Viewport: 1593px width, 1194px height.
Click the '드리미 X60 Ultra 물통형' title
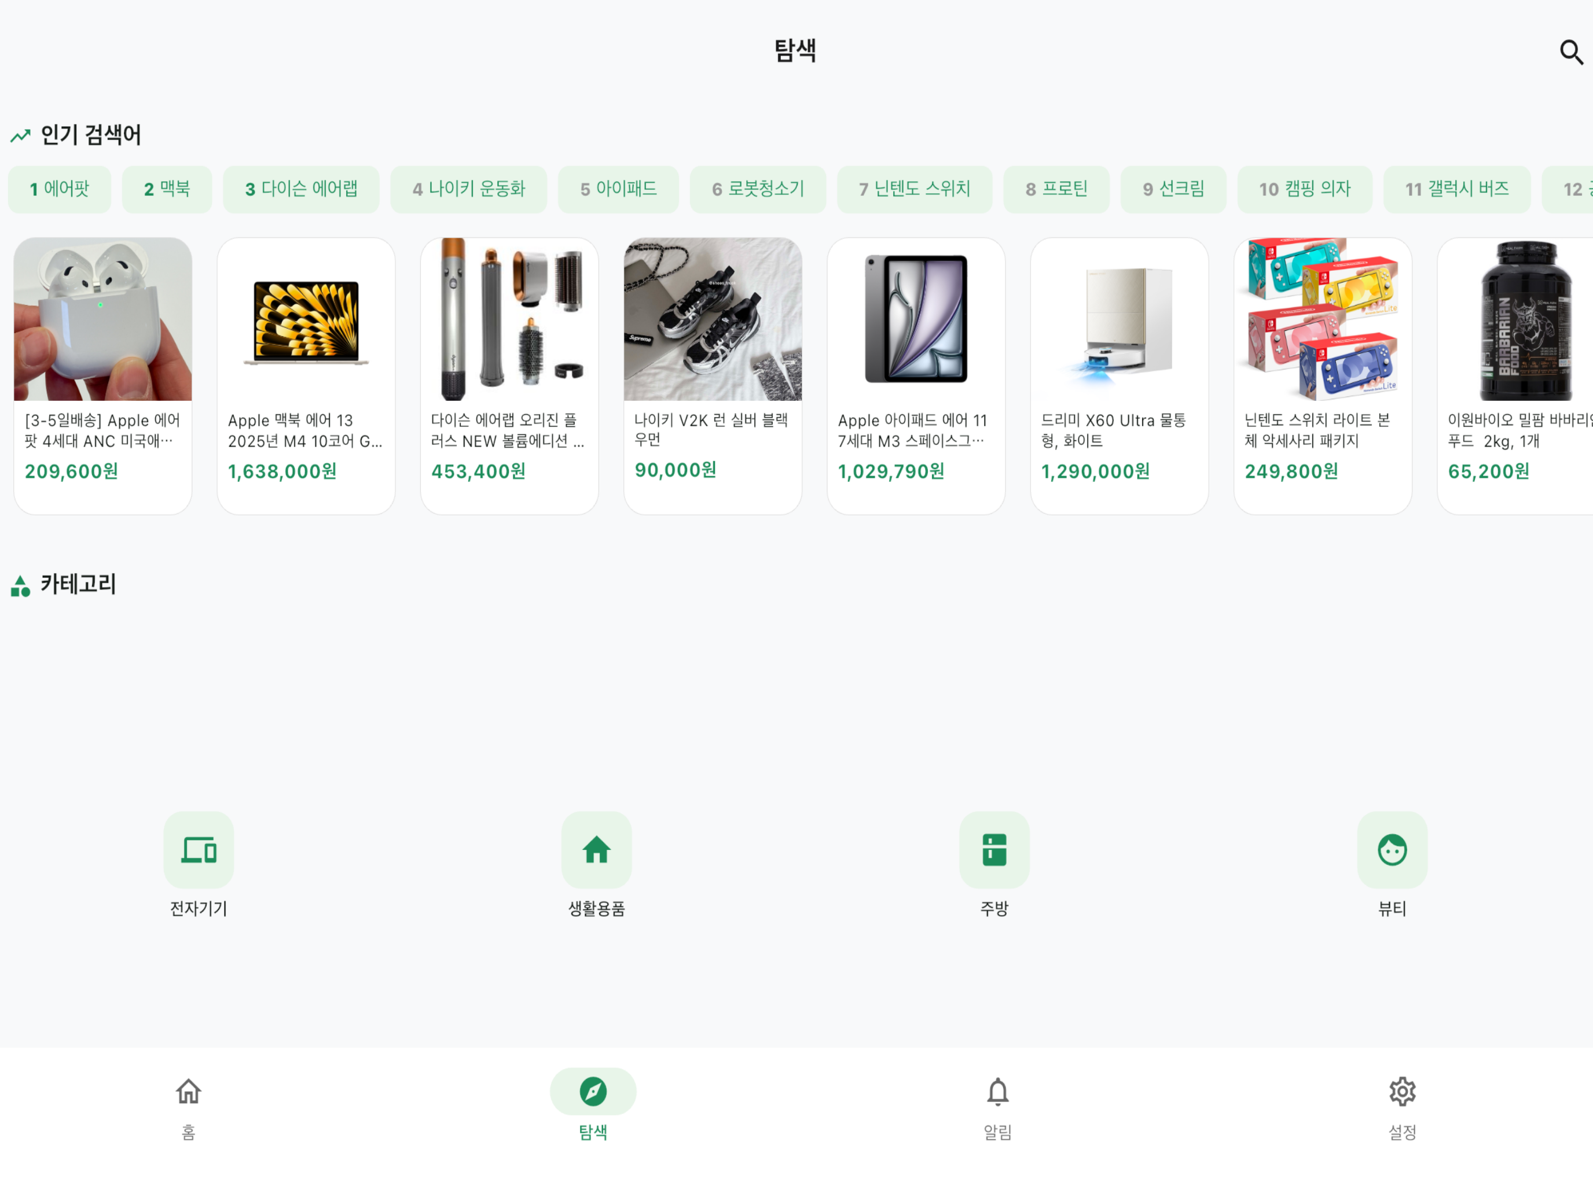[1113, 430]
